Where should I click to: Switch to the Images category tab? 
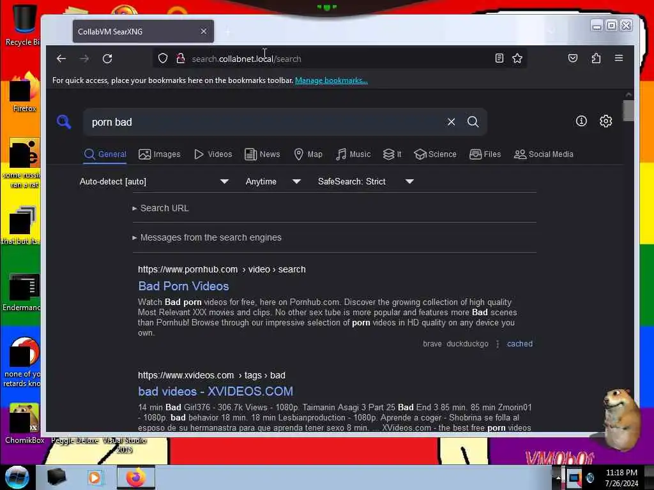pyautogui.click(x=160, y=154)
